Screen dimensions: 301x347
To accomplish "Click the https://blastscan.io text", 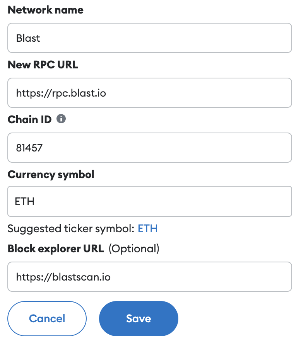I will coord(63,277).
